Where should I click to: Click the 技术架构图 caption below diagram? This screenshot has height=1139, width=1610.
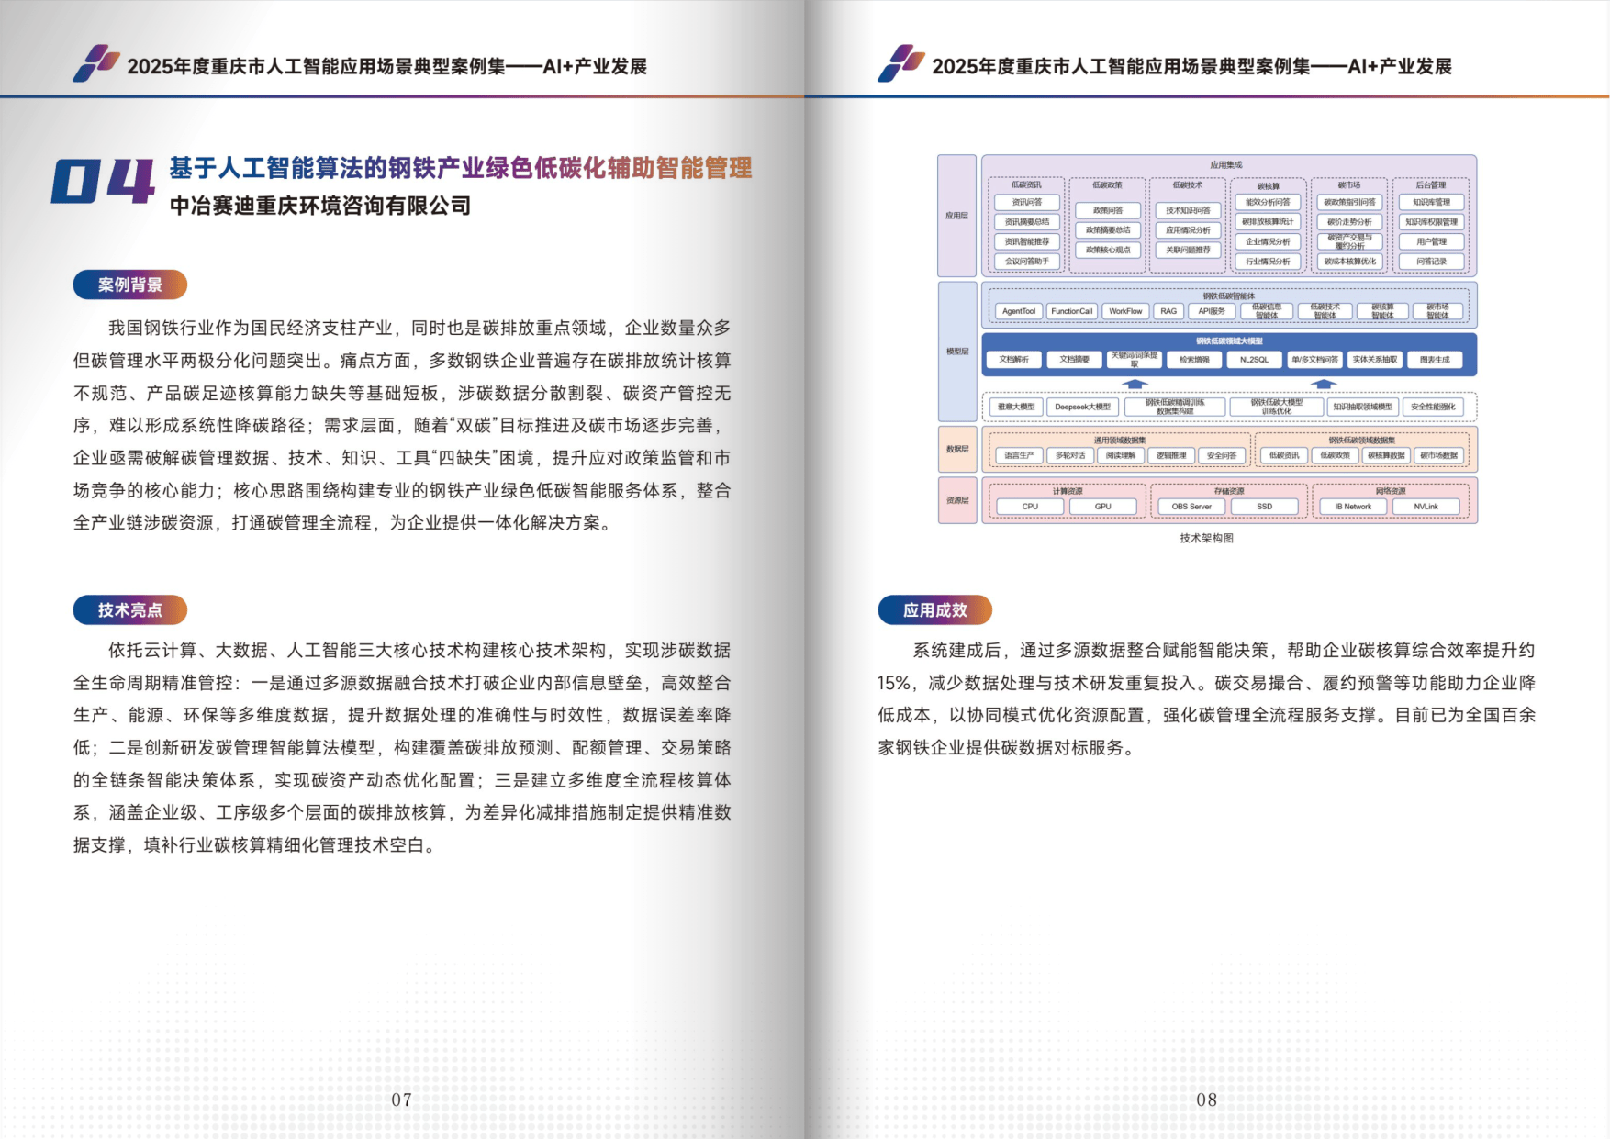coord(1206,538)
